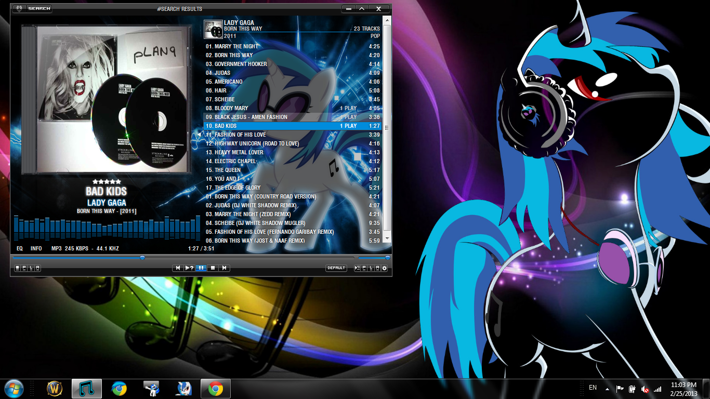Roll up the player with the title-bar caret
The height and width of the screenshot is (399, 710).
(x=362, y=8)
